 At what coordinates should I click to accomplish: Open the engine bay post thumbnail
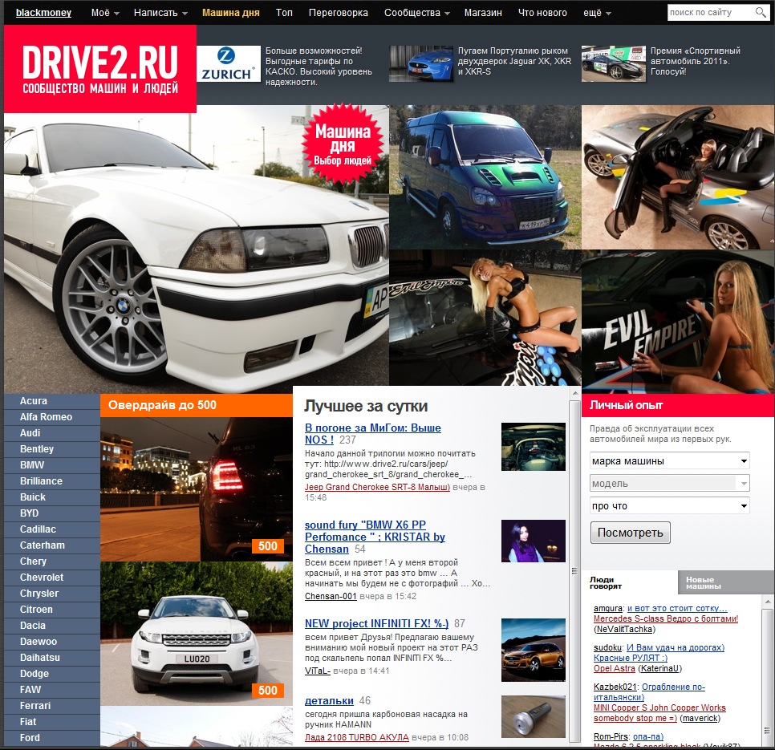533,447
